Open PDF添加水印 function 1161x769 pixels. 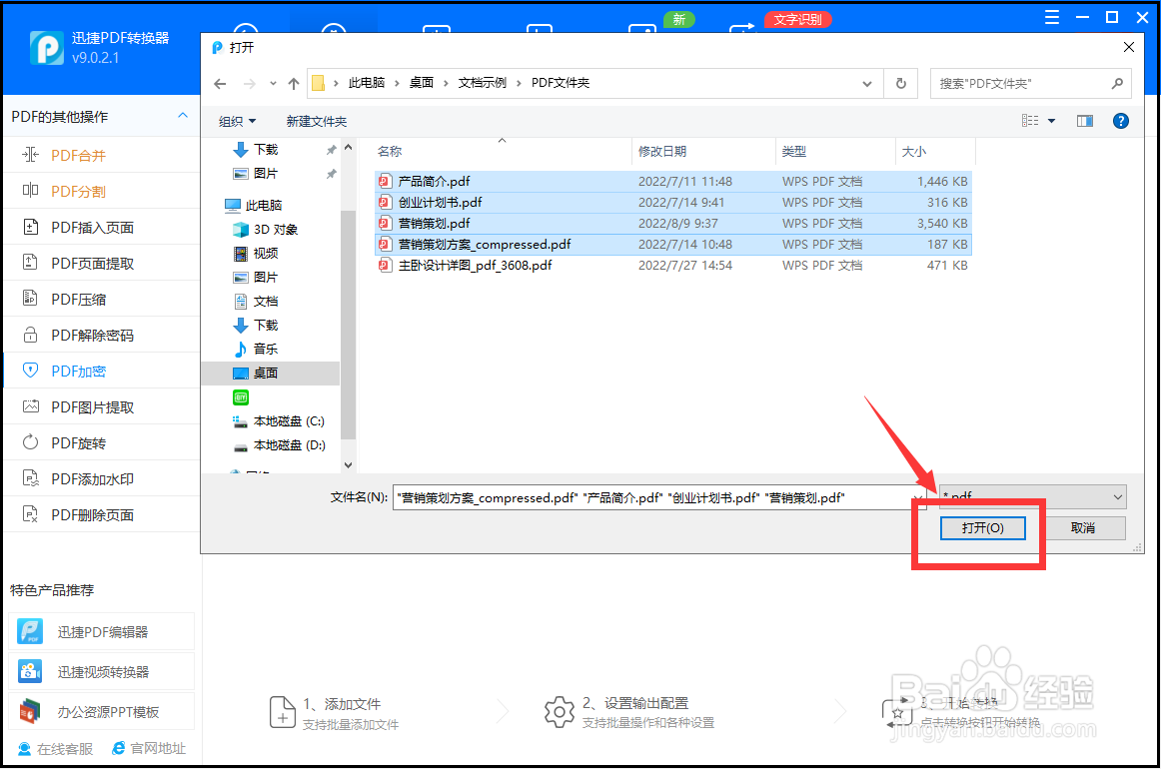coord(102,478)
